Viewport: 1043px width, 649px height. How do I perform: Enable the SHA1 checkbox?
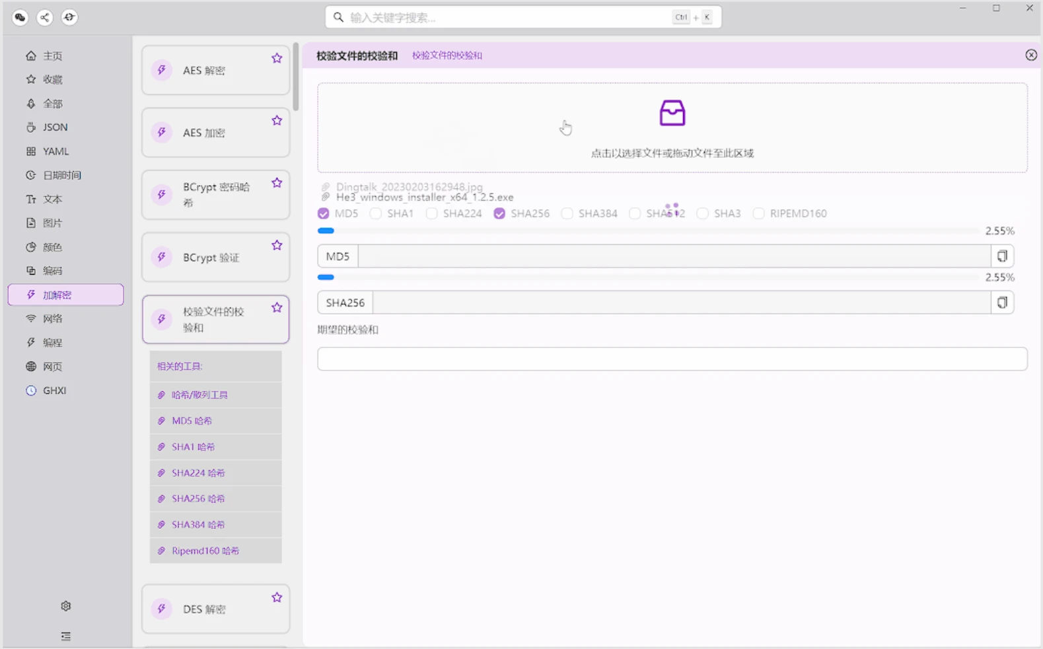coord(375,213)
